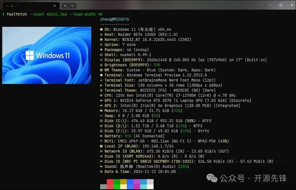Open a new tab with the plus button
Screen dimensions: 296x190
point(65,6)
